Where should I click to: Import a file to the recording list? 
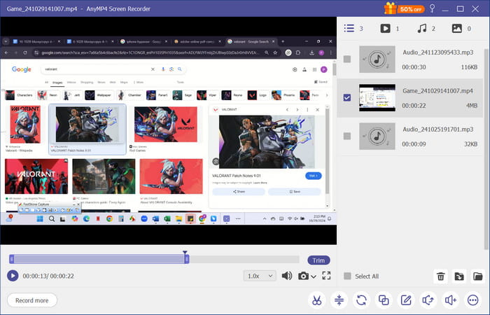point(459,276)
